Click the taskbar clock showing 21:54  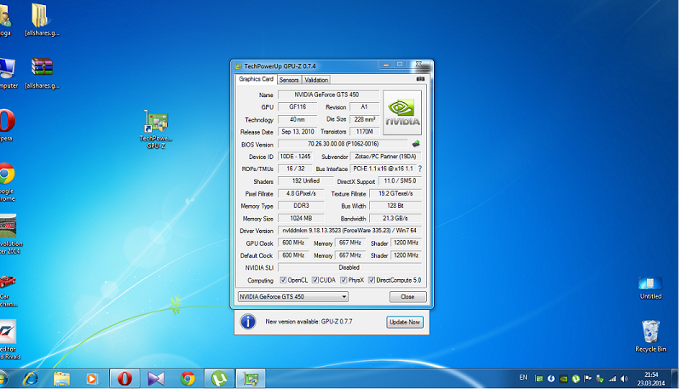tap(651, 379)
